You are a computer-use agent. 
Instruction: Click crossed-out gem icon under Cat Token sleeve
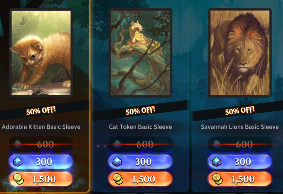click(117, 144)
